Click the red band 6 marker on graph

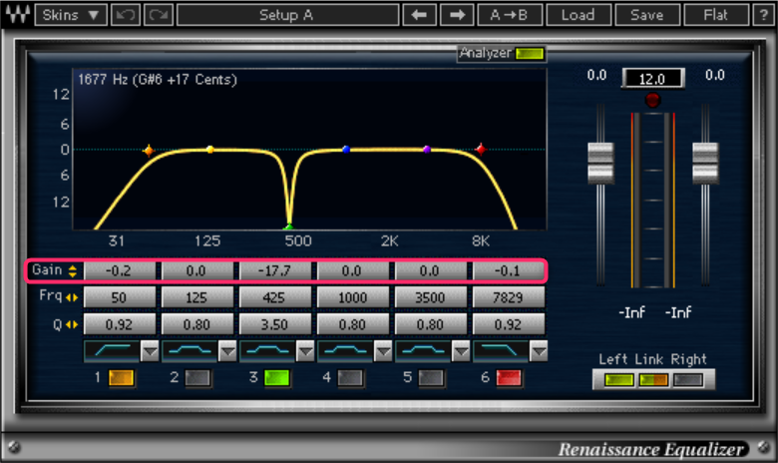(481, 150)
